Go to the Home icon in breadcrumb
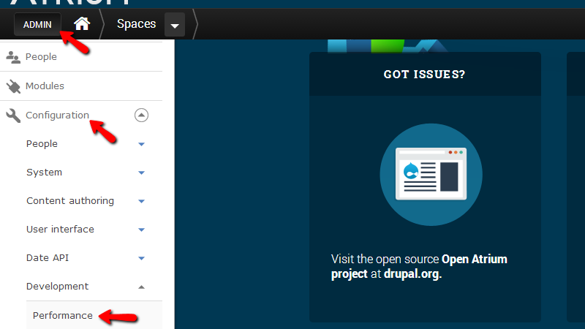 click(82, 24)
